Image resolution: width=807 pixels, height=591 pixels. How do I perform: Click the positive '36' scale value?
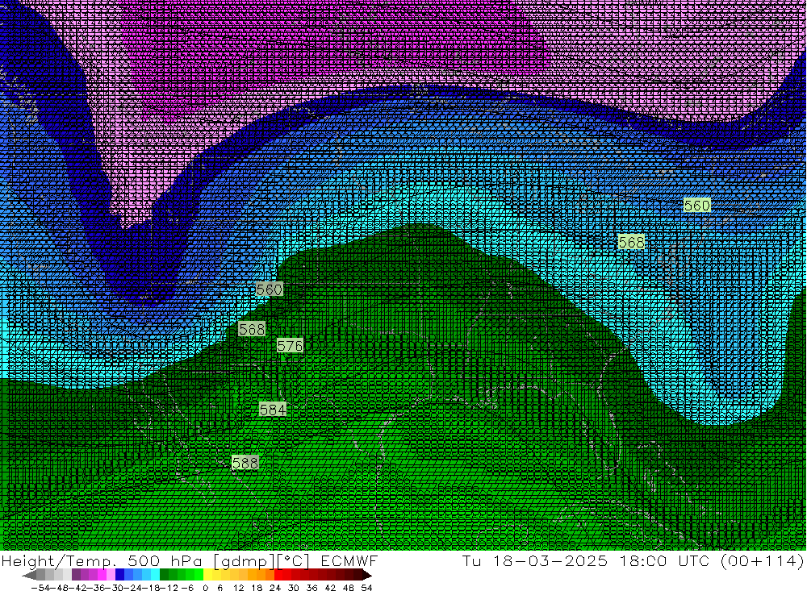(312, 588)
